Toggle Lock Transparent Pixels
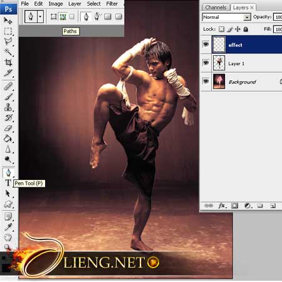 tap(221, 29)
